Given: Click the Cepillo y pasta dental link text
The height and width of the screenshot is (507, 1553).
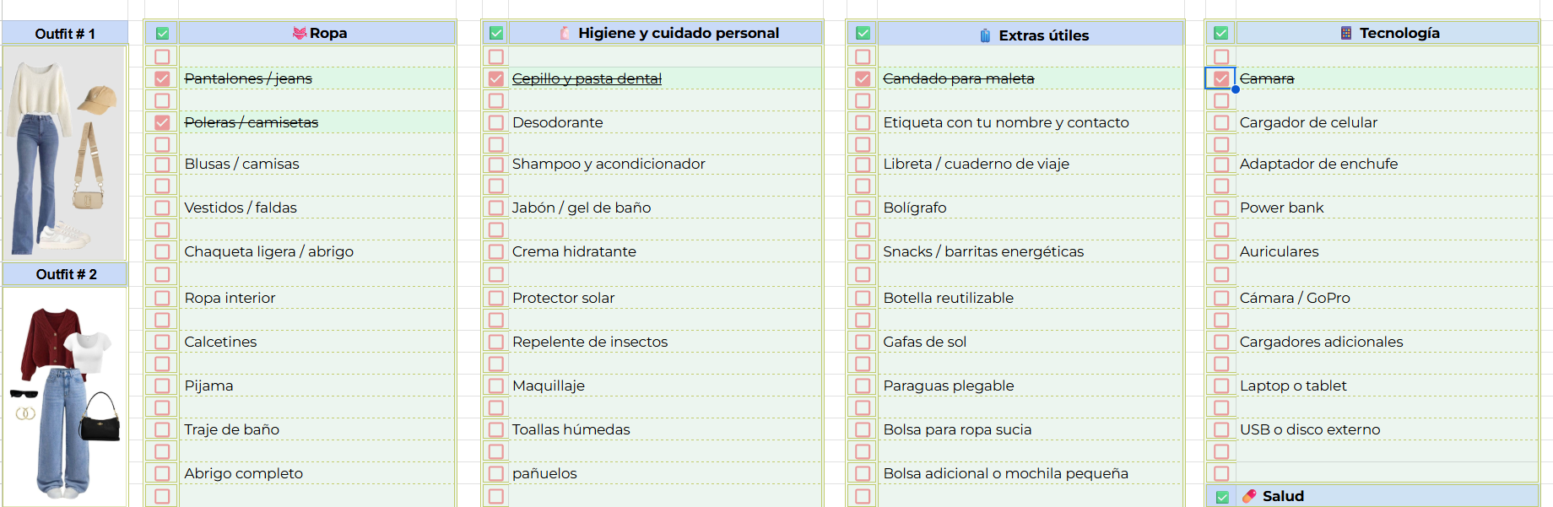Looking at the screenshot, I should point(587,78).
